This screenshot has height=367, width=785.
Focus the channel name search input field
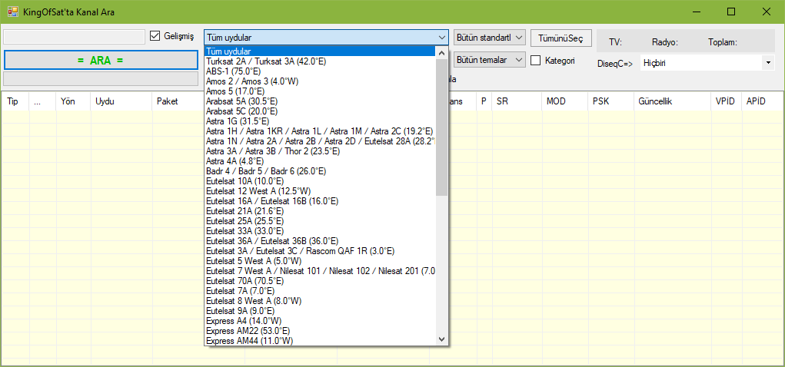(74, 37)
